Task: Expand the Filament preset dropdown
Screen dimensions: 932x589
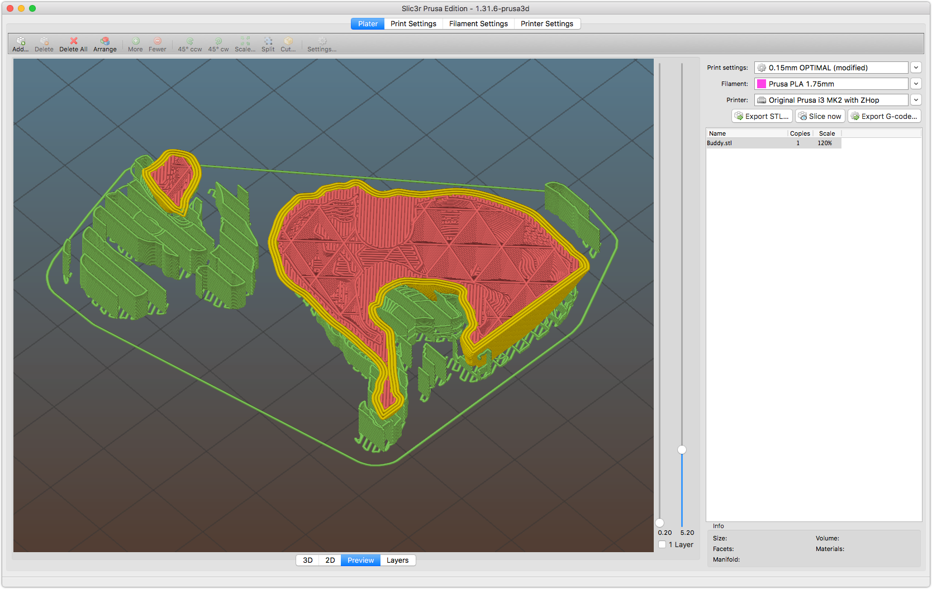Action: pos(916,84)
